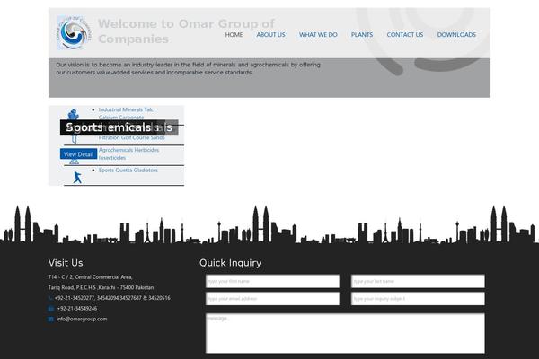Click the '714 - C / 2, Central Commercial Area' address line
Screen dimensions: 539x359
[91, 277]
